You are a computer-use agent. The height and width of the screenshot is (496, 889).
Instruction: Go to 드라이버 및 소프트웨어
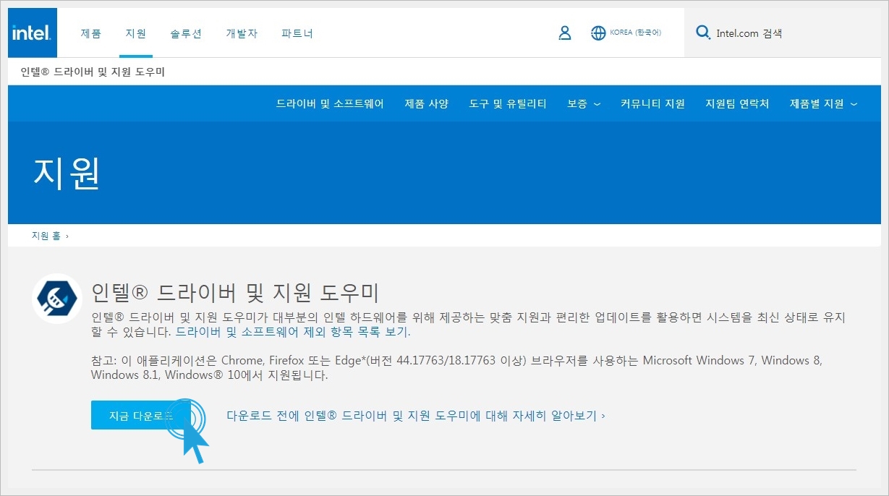point(330,103)
